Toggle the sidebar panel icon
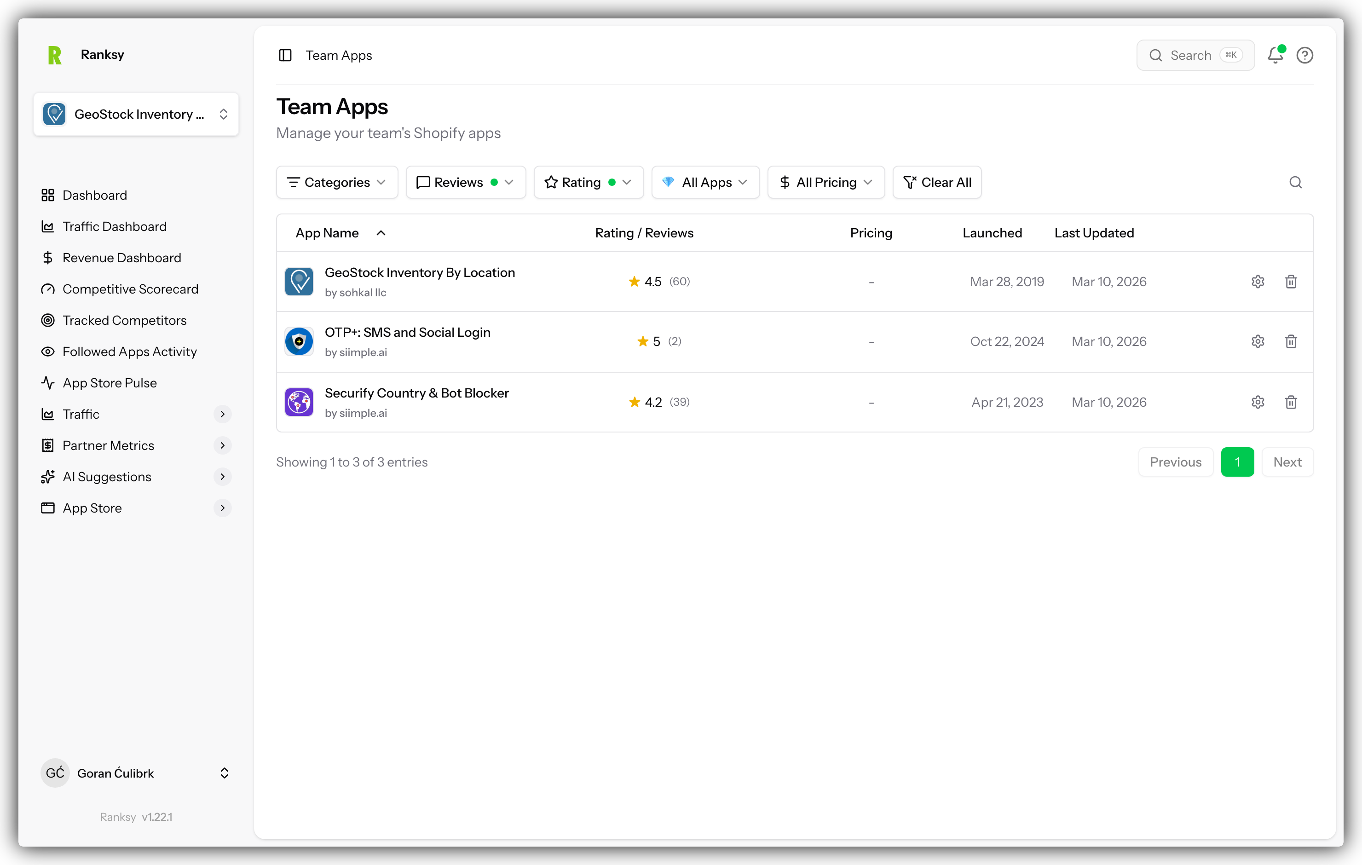 (x=285, y=55)
